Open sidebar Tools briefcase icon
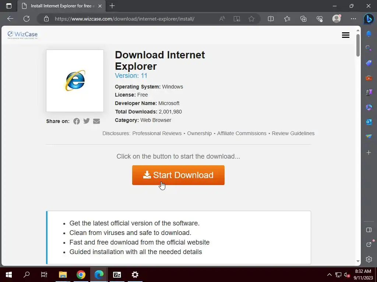 click(369, 78)
